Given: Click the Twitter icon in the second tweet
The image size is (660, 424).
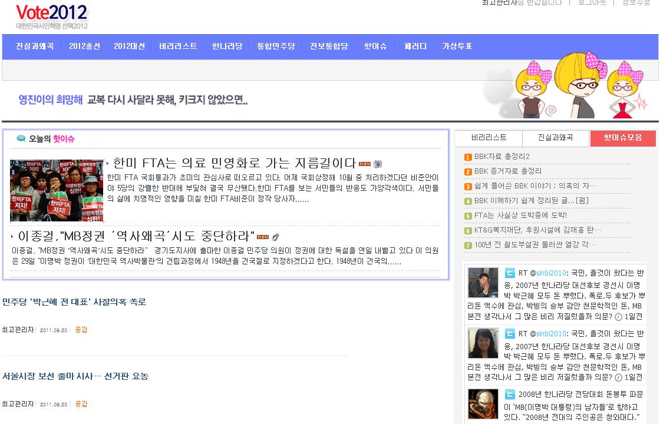Looking at the screenshot, I should tap(510, 334).
